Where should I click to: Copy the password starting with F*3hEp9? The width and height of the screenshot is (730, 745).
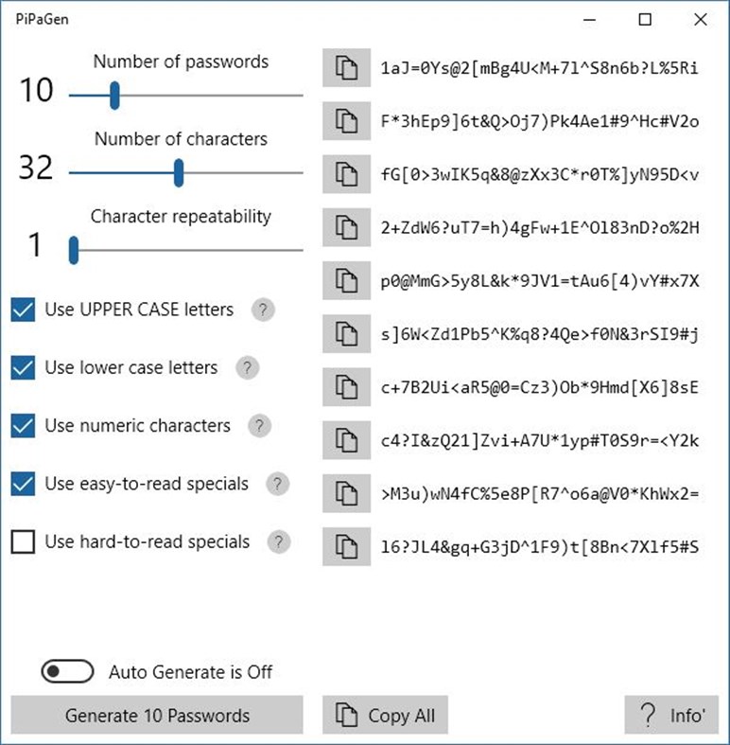tap(346, 121)
